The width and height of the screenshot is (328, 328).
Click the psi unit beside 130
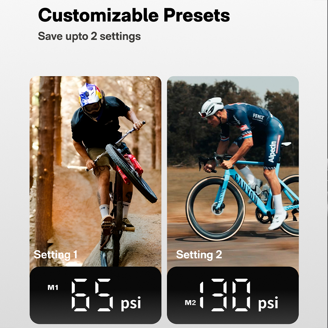(x=268, y=303)
